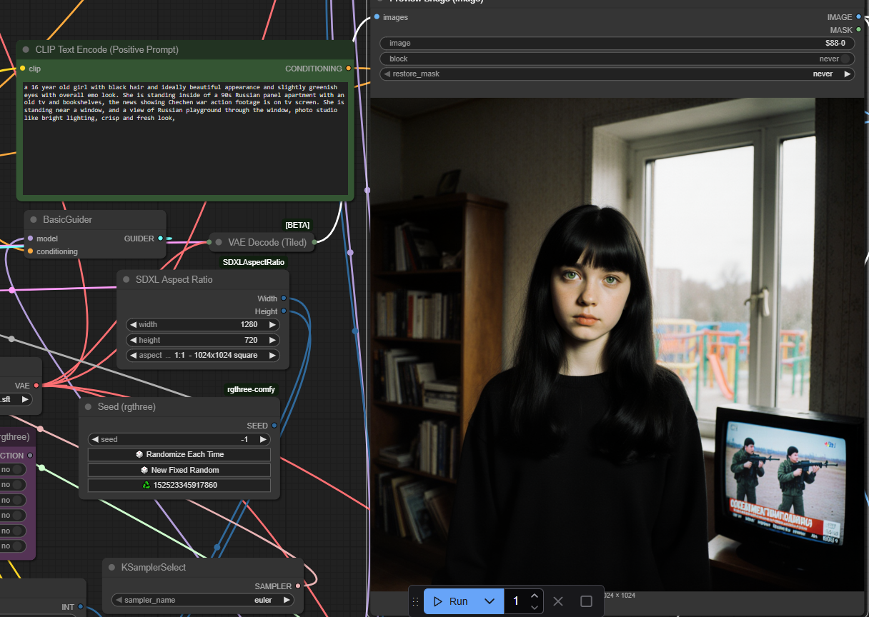869x617 pixels.
Task: Click the seed value -1
Action: (x=244, y=439)
